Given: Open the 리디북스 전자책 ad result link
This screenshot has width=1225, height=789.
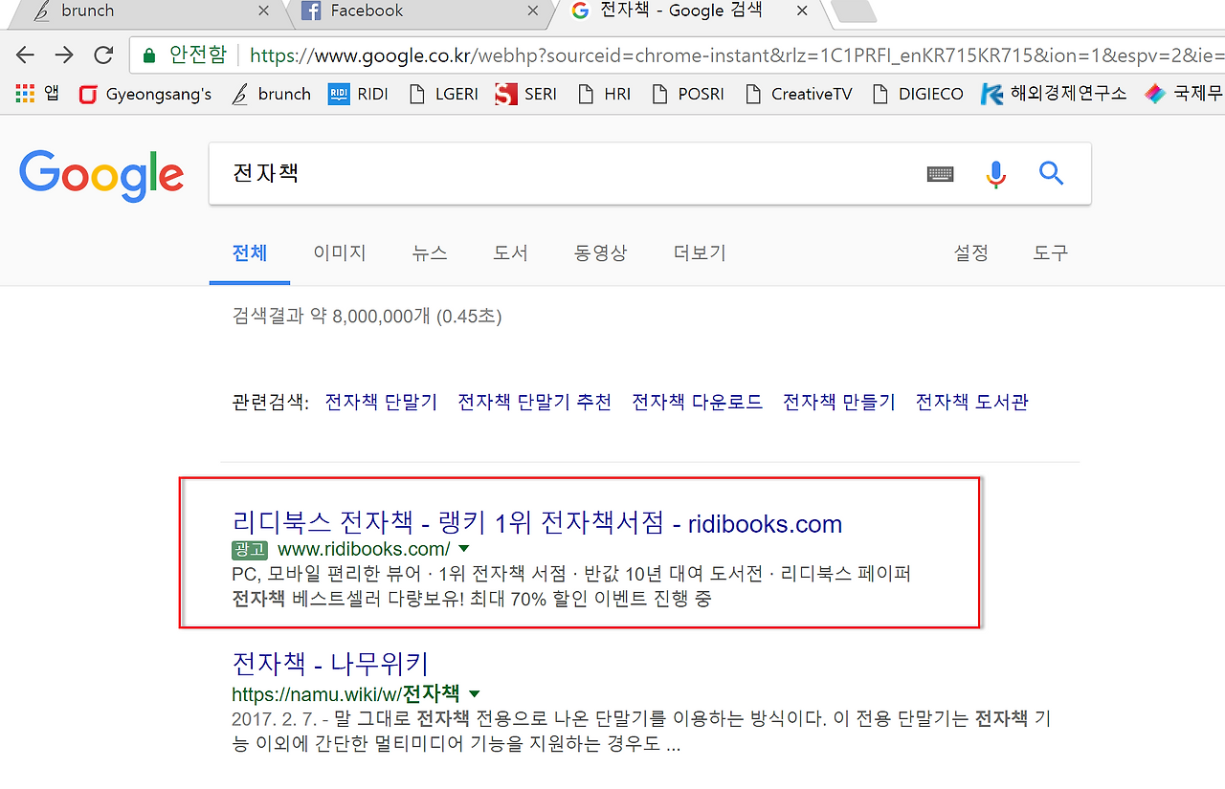Looking at the screenshot, I should (537, 523).
